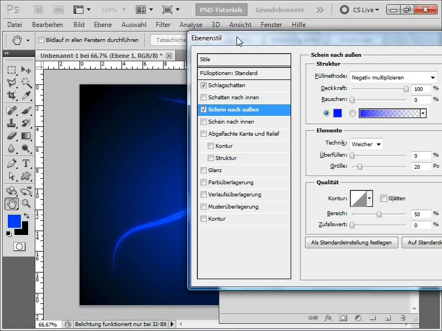Enable Schatten nach innen checkbox
The image size is (442, 331).
tap(203, 98)
